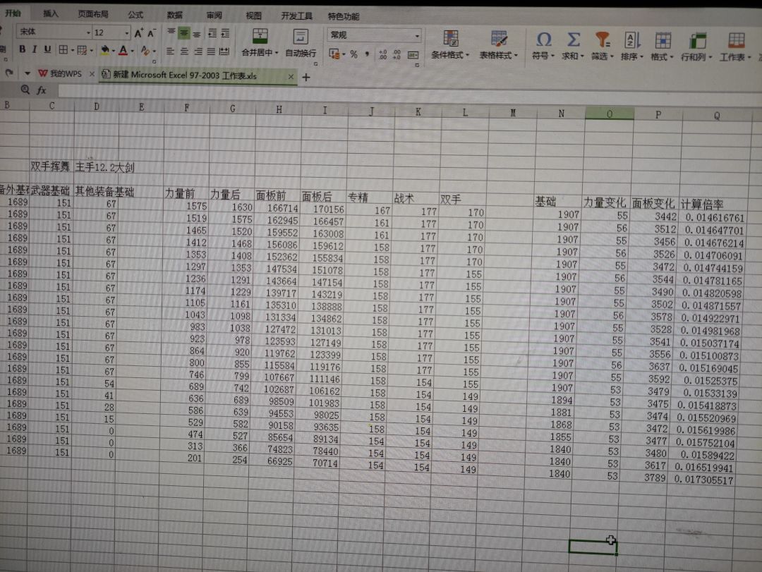The image size is (762, 572).
Task: Decrease font size with the A- icon
Action: 151,33
